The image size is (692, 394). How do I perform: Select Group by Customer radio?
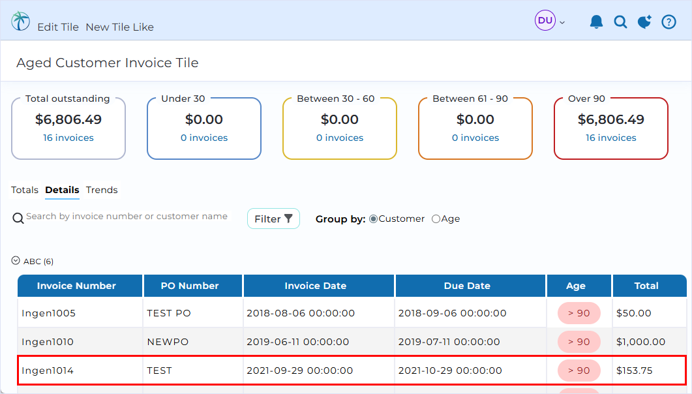[x=373, y=219]
